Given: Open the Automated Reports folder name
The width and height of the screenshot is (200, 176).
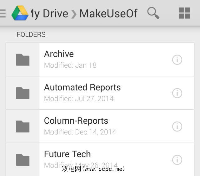Looking at the screenshot, I should 82,87.
